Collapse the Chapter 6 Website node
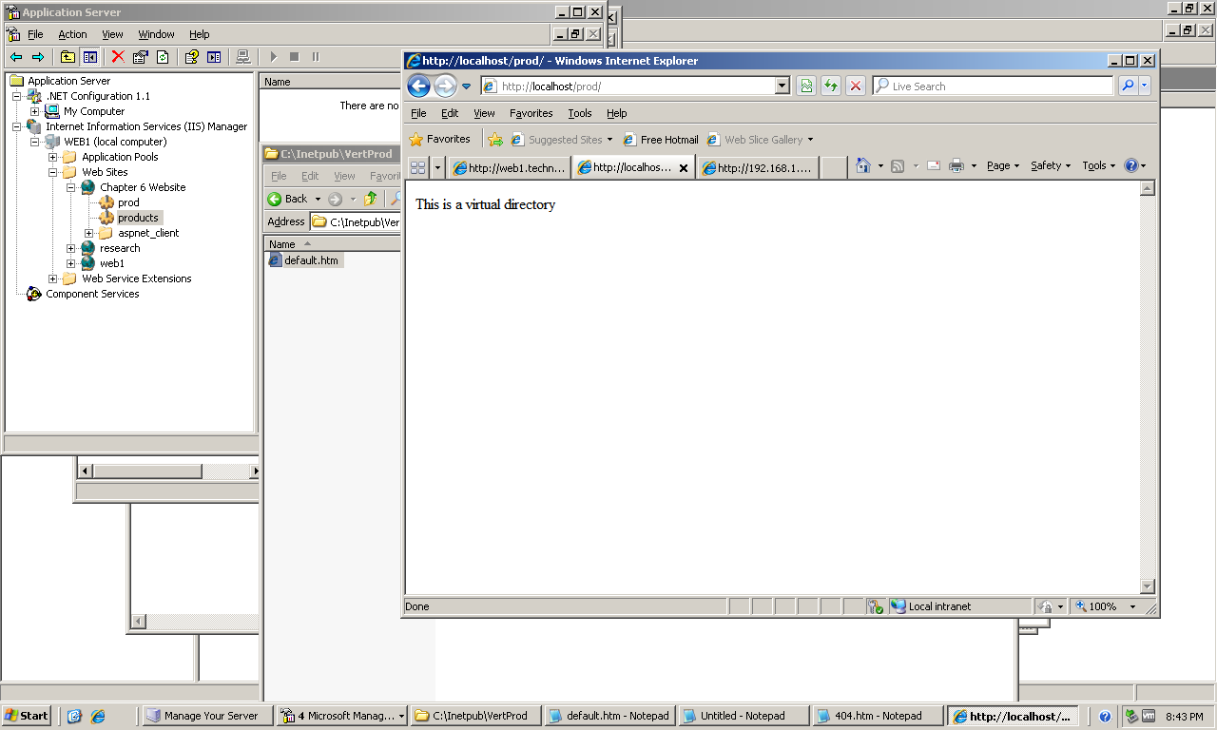Screen dimensions: 1217x730 71,187
